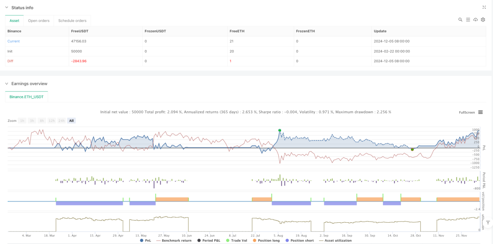The image size is (493, 244).
Task: Click the Current row link
Action: (14, 41)
